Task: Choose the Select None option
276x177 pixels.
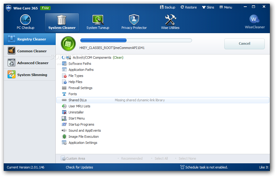Action: 187,158
